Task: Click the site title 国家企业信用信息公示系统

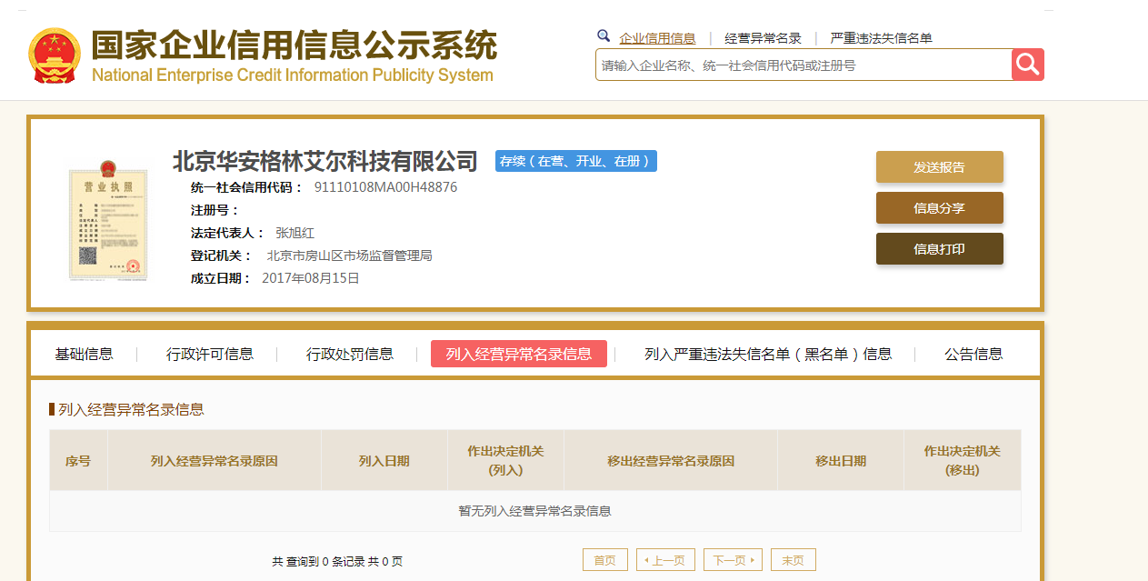Action: tap(294, 45)
